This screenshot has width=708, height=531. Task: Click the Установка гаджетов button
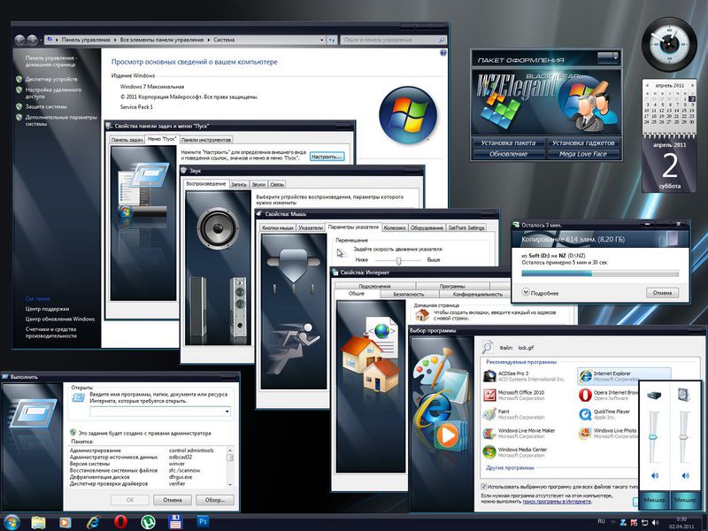click(583, 142)
